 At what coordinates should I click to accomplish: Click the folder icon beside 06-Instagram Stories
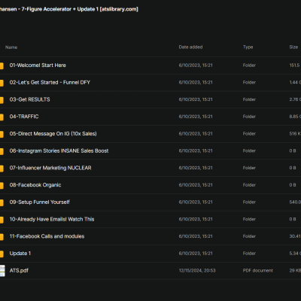coord(2,151)
